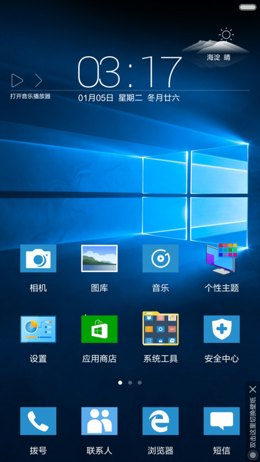The width and height of the screenshot is (260, 462).
Task: Open the 图库 gallery app
Action: click(99, 258)
